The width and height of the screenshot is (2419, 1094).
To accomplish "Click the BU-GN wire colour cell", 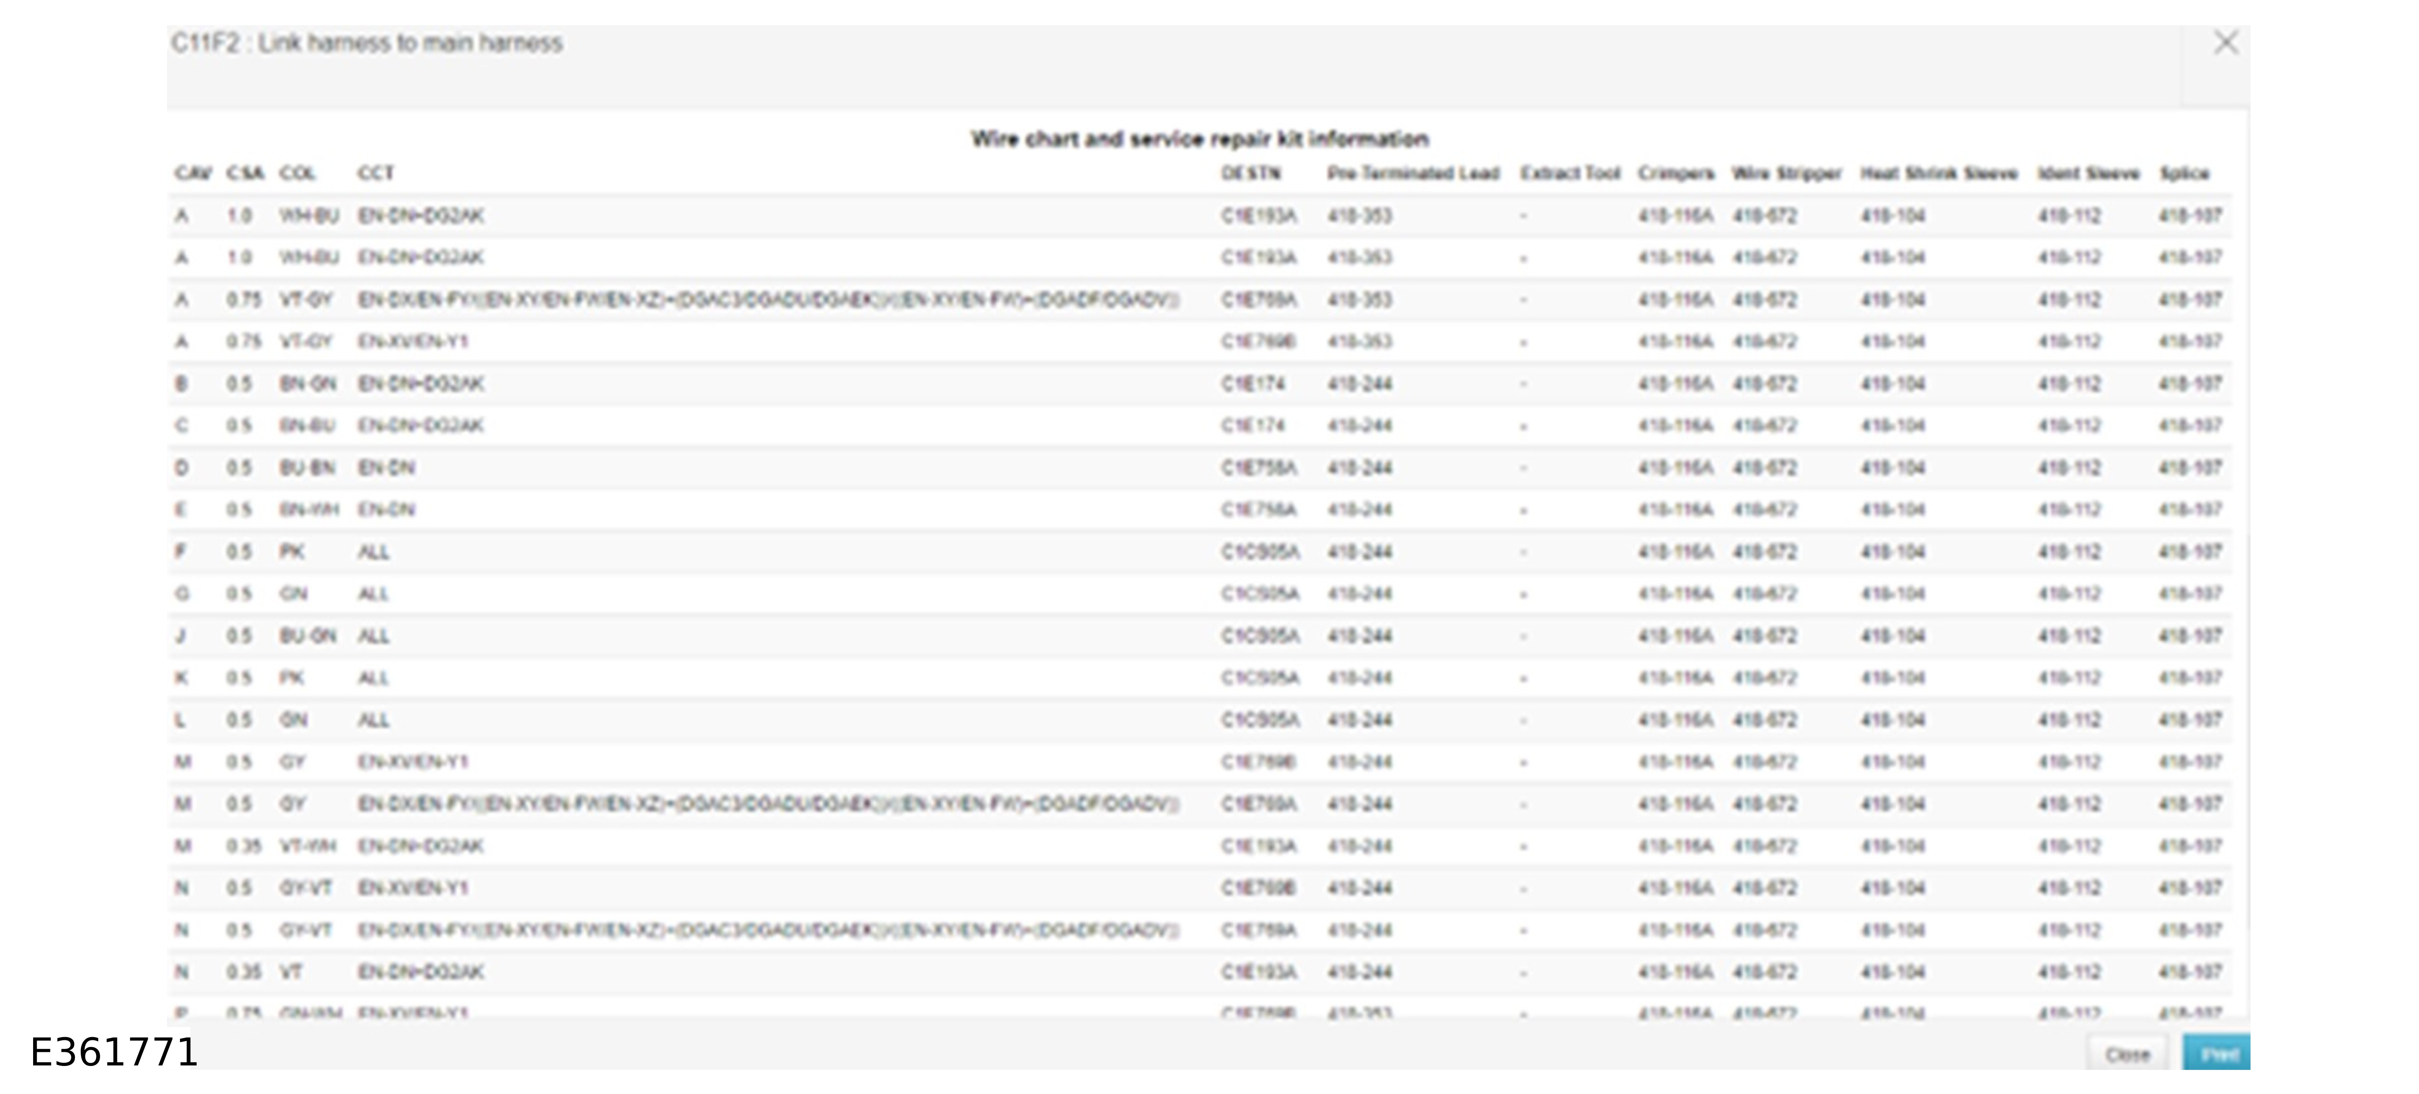I will tap(308, 637).
